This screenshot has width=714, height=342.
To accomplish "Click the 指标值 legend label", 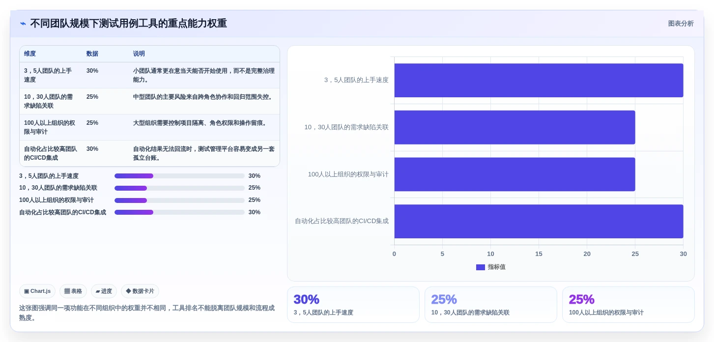I will tap(497, 267).
